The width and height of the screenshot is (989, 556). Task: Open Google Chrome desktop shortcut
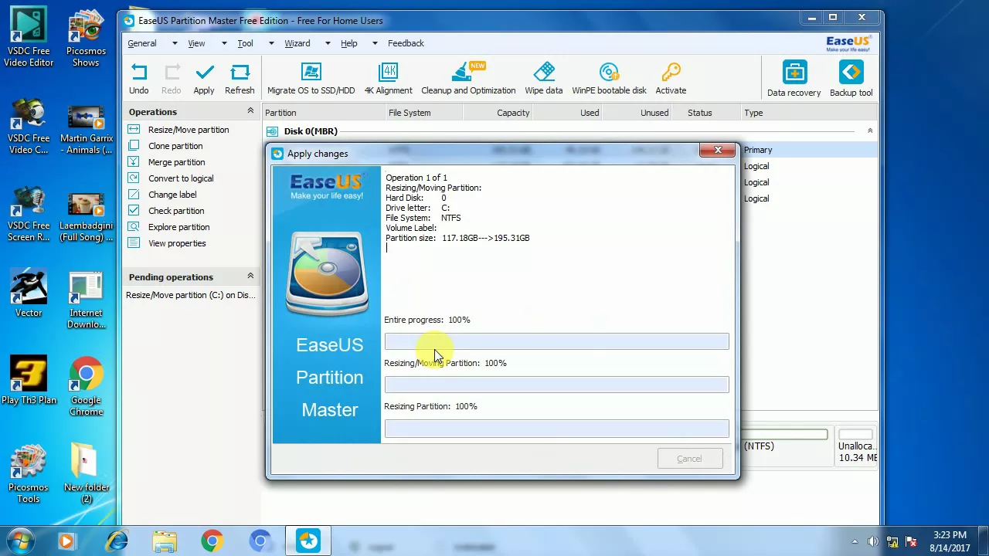tap(86, 386)
